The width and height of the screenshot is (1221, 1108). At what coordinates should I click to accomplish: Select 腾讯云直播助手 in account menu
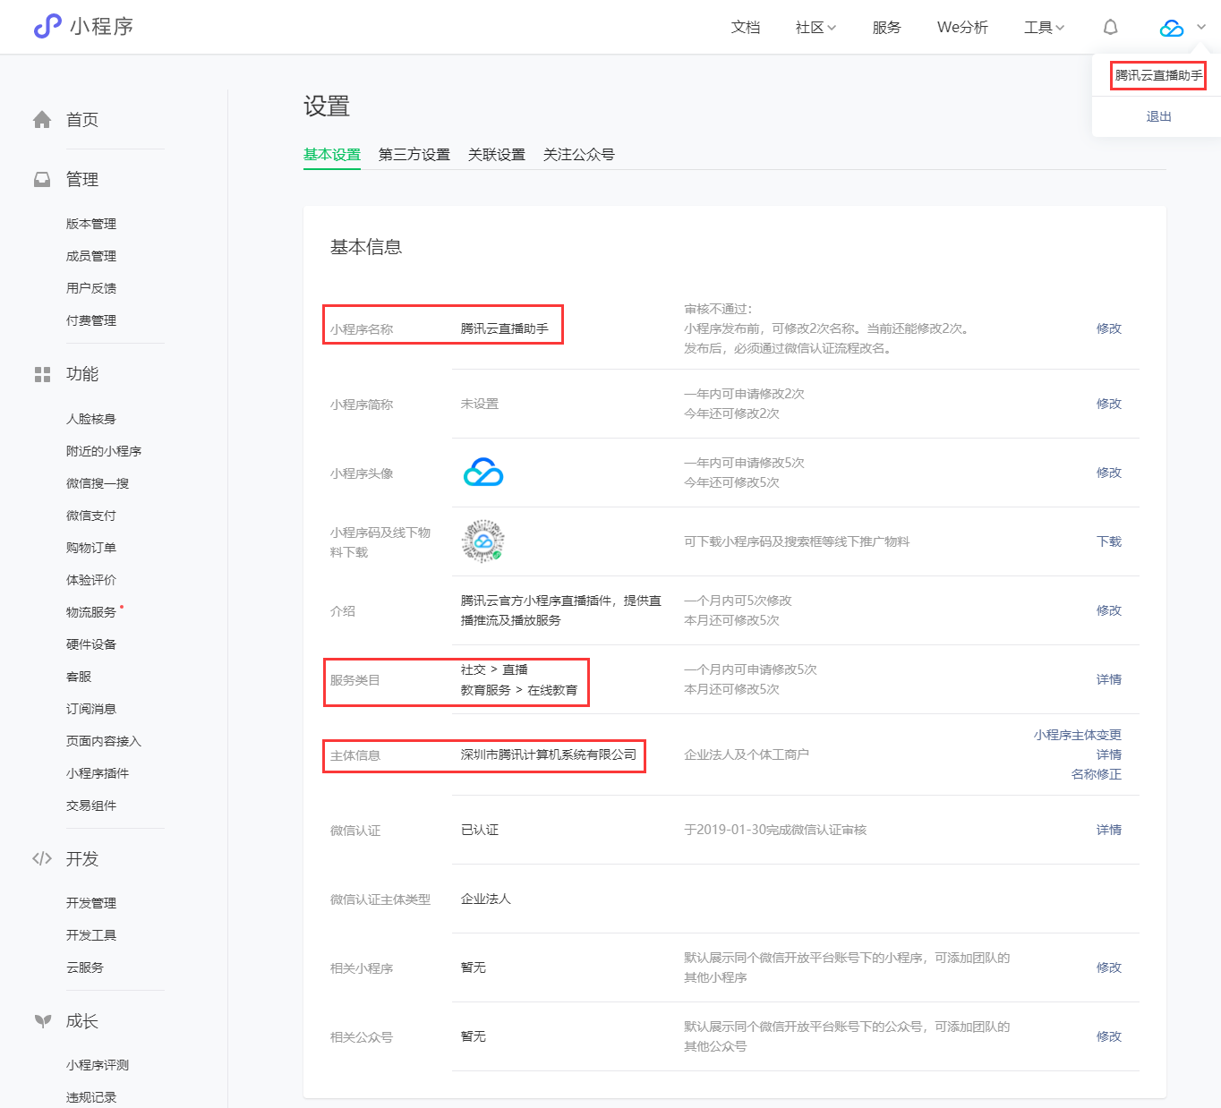point(1158,75)
